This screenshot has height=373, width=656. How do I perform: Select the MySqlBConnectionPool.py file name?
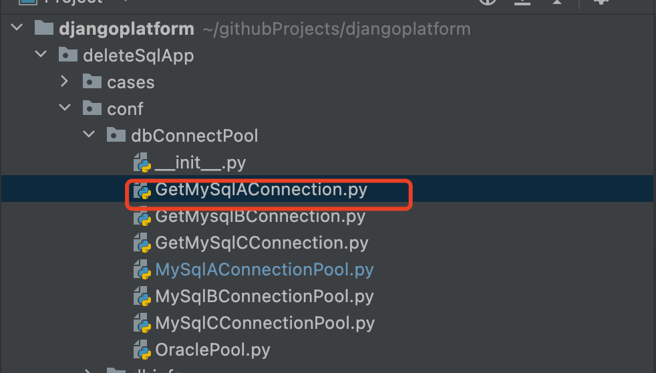pos(265,297)
